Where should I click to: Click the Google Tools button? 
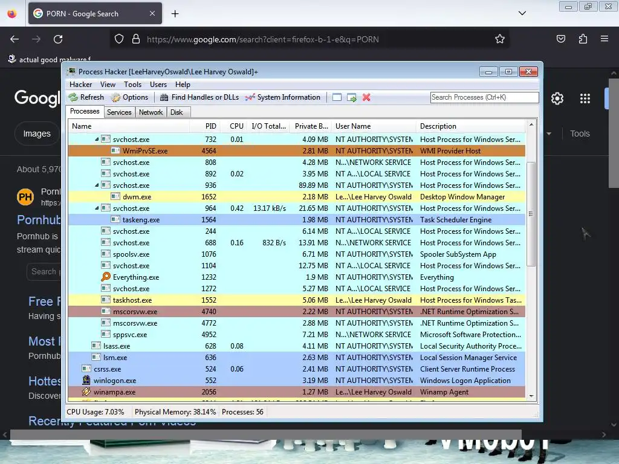[x=580, y=134]
